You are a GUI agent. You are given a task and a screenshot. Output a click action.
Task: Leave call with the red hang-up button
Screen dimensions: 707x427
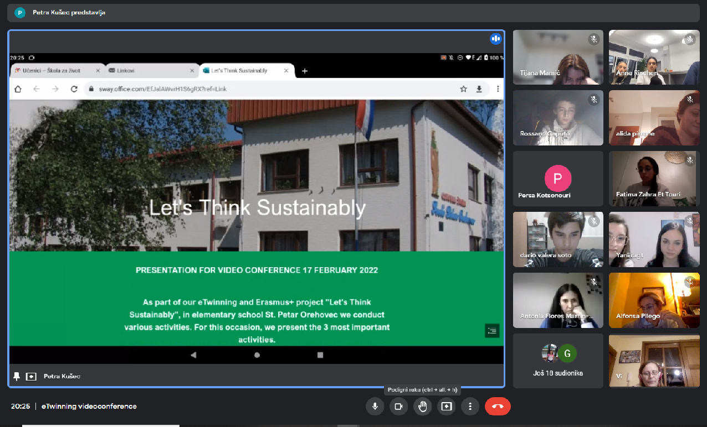(497, 407)
